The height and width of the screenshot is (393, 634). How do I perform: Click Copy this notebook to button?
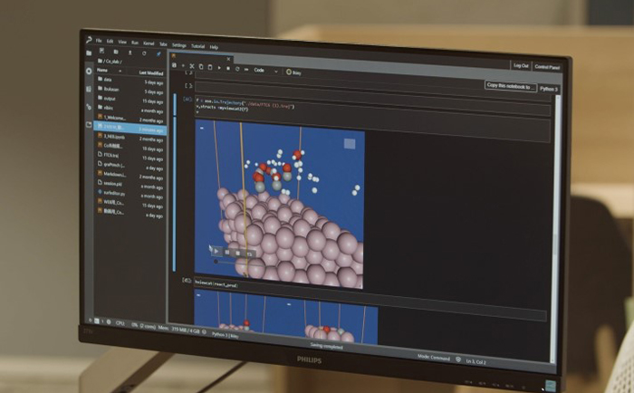pyautogui.click(x=511, y=86)
